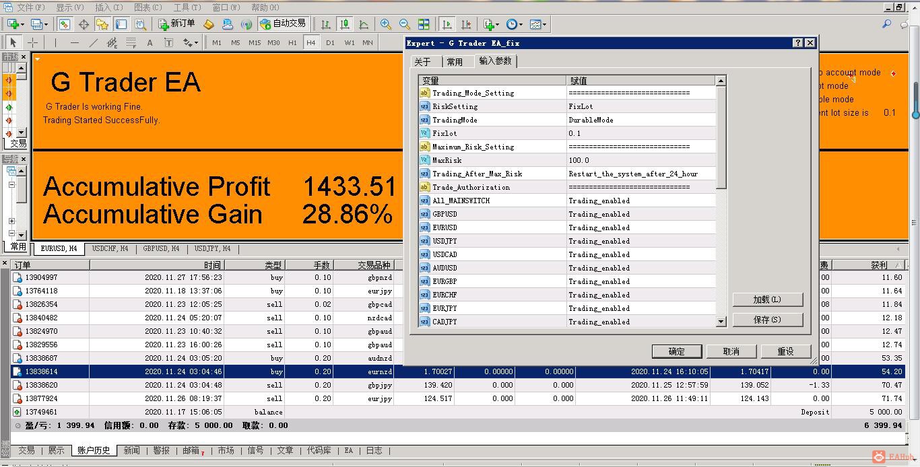Open the 插入(I) menu
This screenshot has height=467, width=920.
tap(109, 7)
